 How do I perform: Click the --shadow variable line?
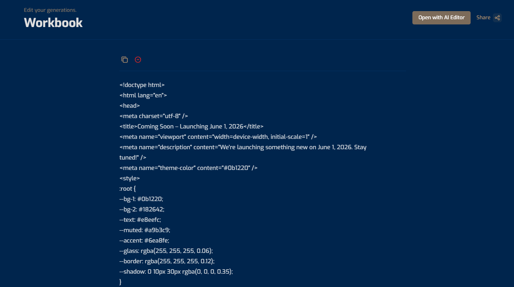pyautogui.click(x=176, y=271)
